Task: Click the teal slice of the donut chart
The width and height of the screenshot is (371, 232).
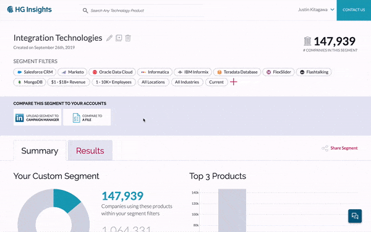Action: tap(66, 199)
